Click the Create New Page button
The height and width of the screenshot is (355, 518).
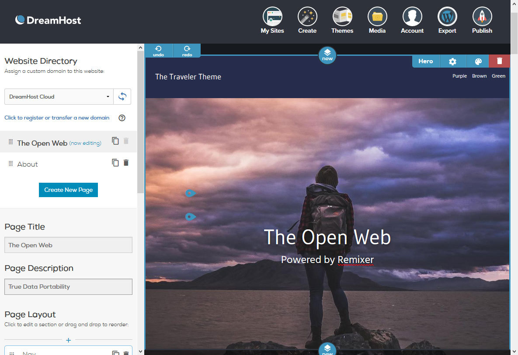coord(68,190)
